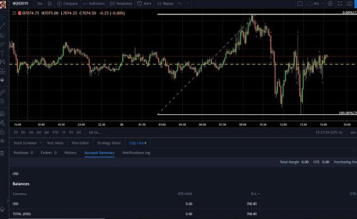Open the NQ saved layout cloud menu

[x=315, y=3]
